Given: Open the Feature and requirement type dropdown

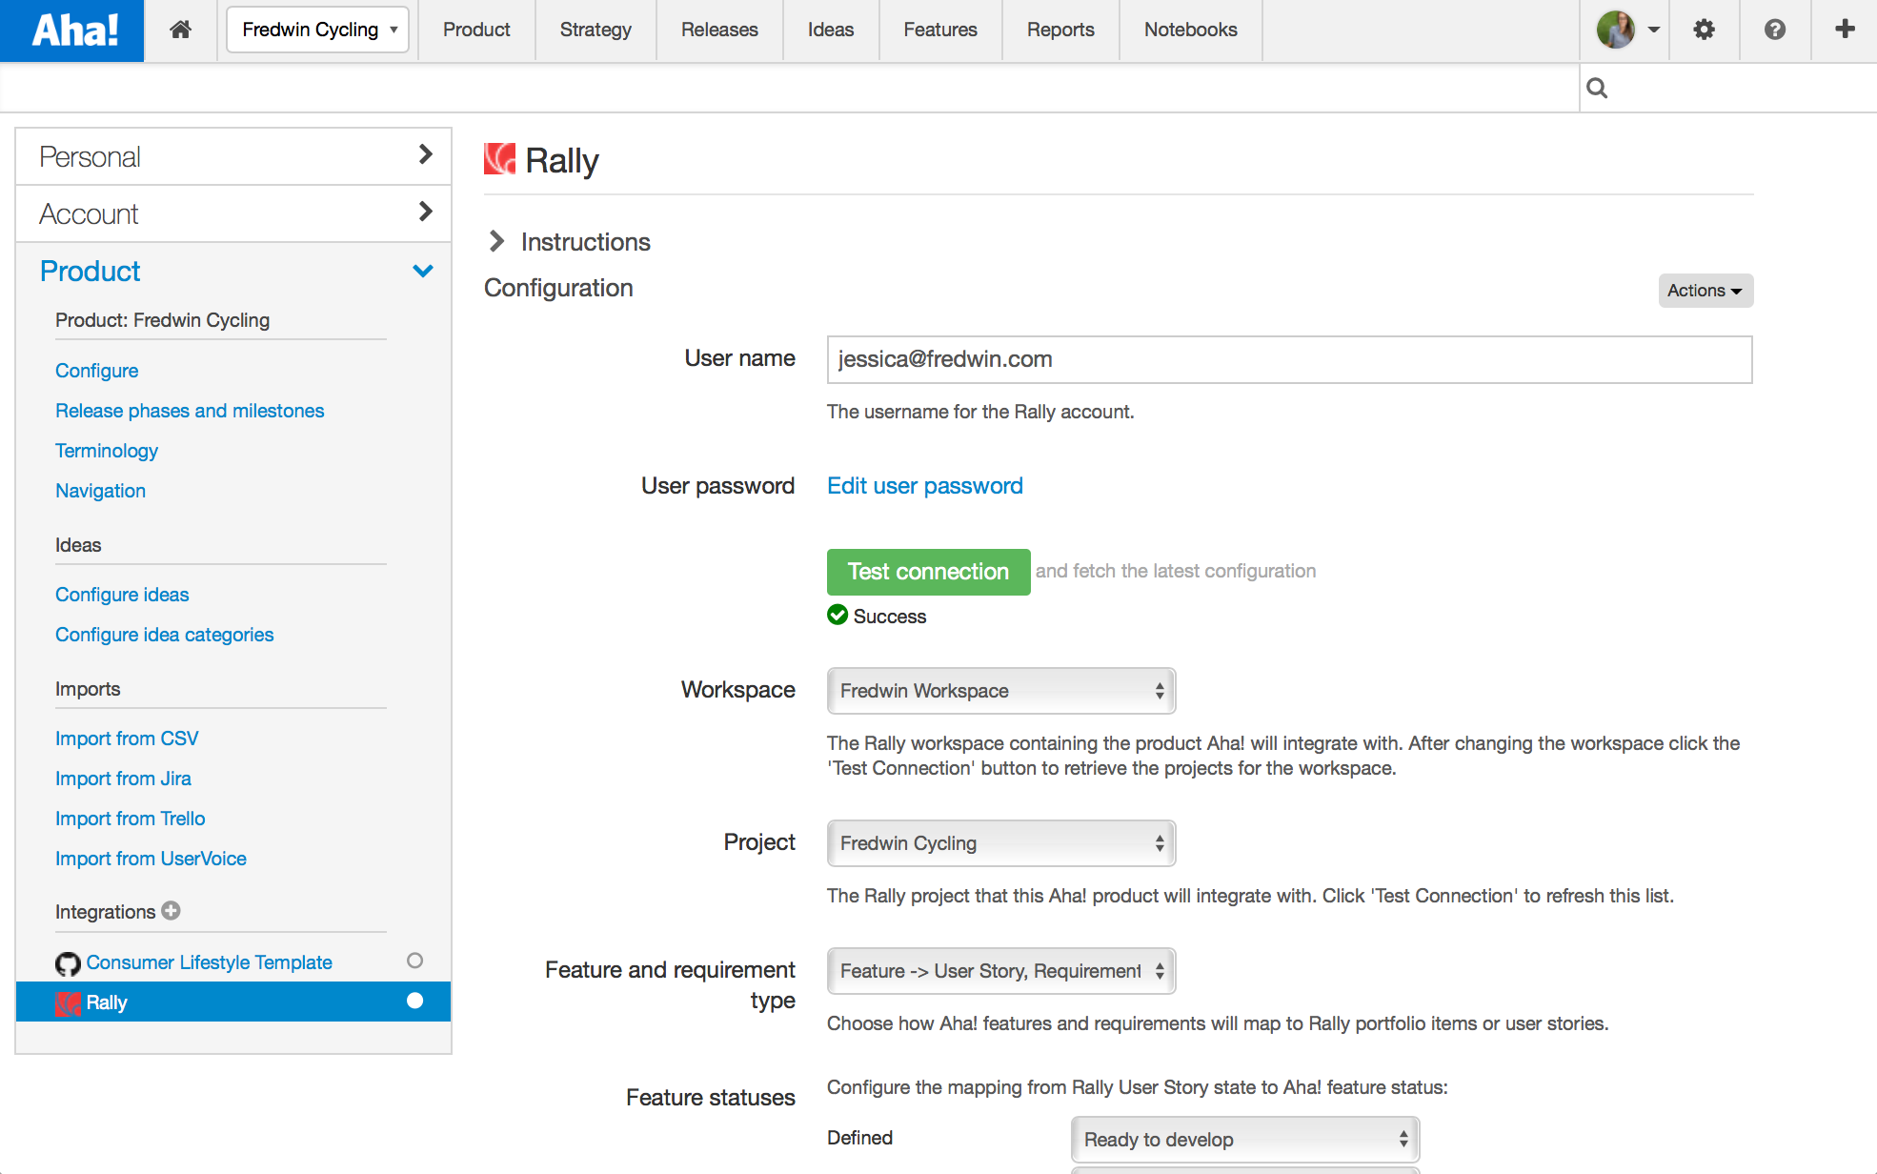Looking at the screenshot, I should tap(1000, 971).
